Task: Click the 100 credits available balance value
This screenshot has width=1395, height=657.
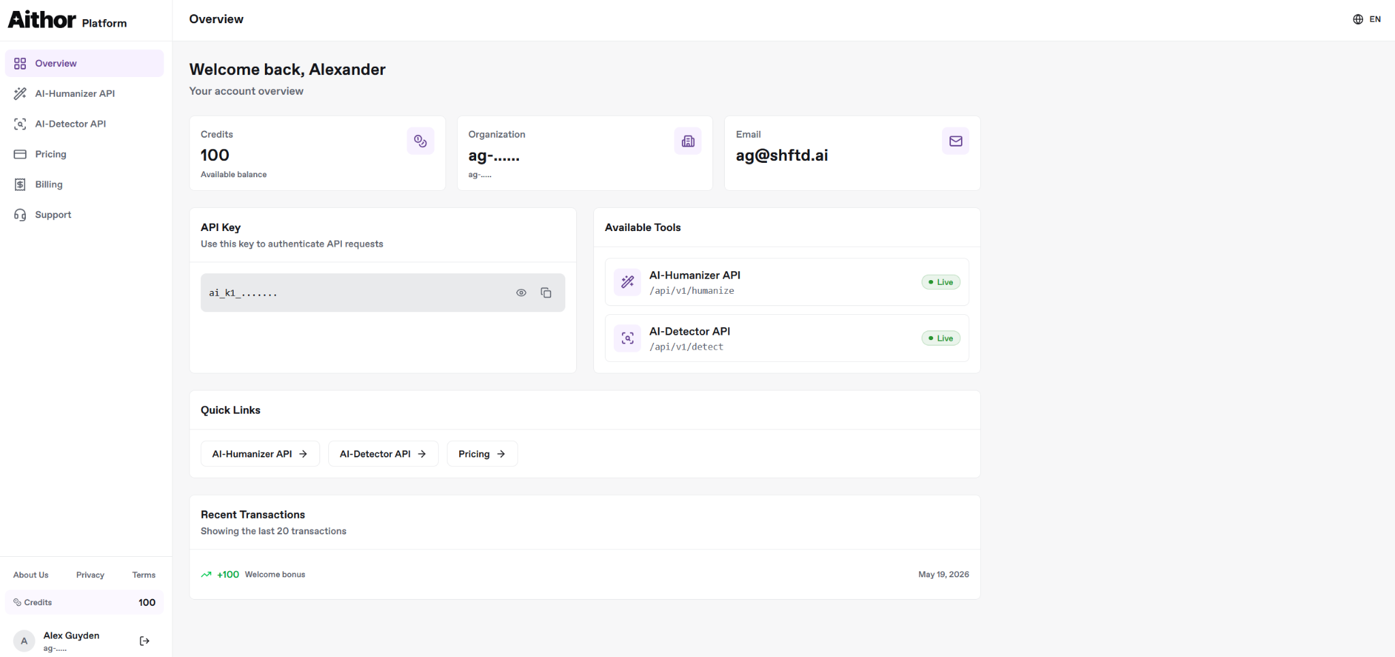Action: point(215,155)
